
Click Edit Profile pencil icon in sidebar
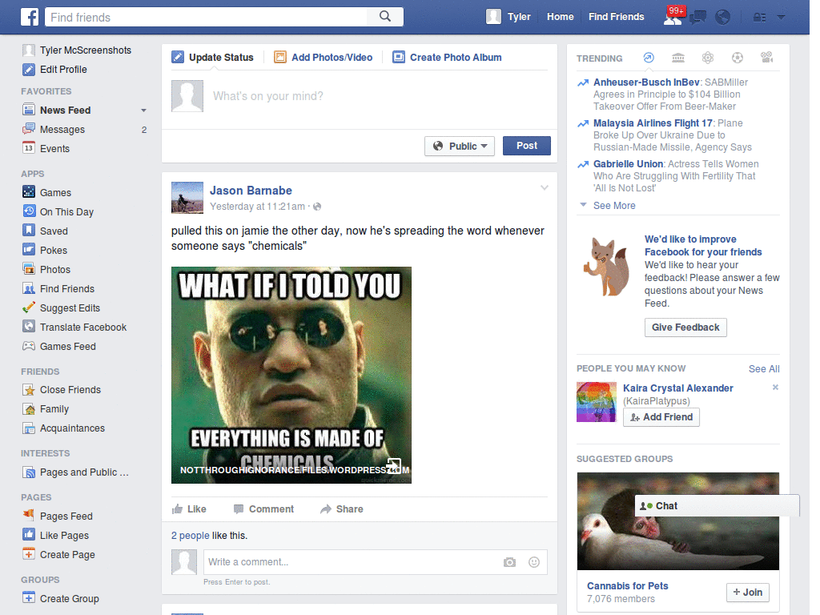pos(29,69)
